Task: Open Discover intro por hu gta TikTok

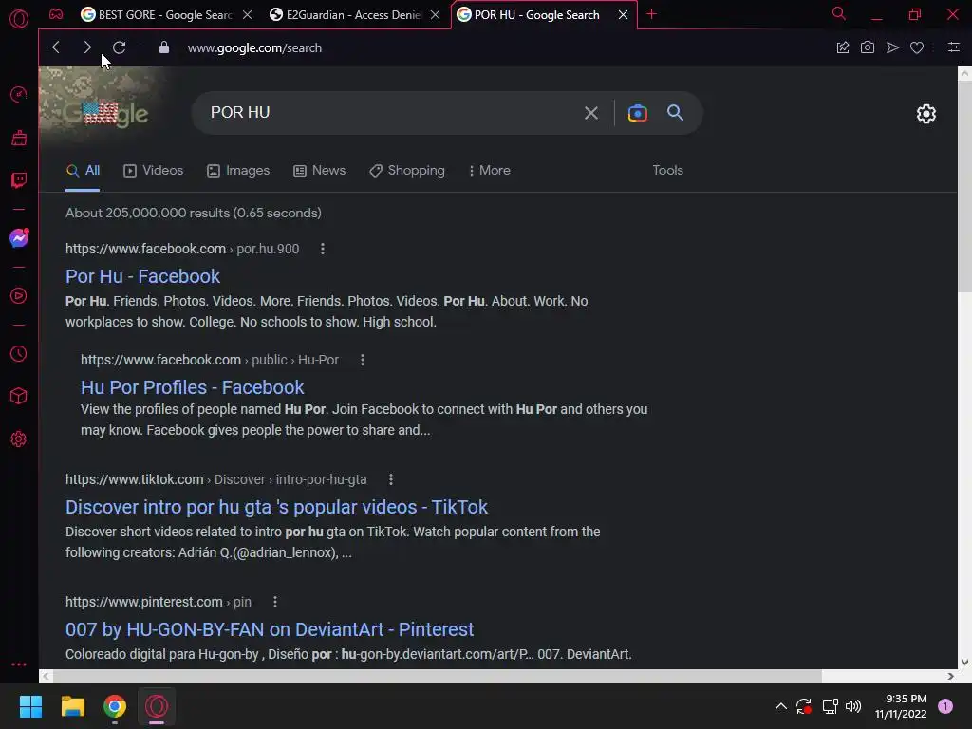Action: pyautogui.click(x=276, y=507)
